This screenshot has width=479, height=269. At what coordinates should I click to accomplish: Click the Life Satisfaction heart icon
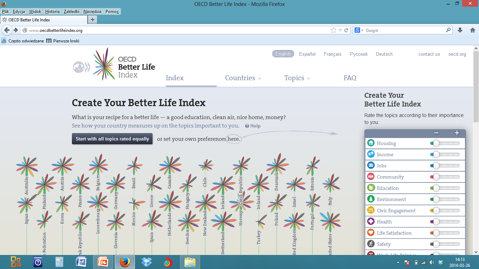(x=371, y=233)
